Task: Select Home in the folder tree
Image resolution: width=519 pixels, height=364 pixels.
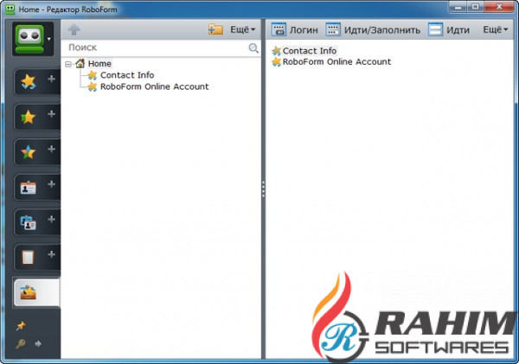Action: (x=99, y=63)
